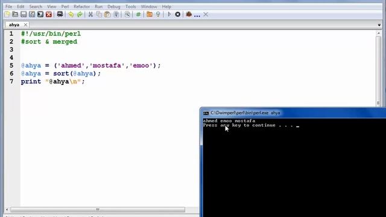Click the light bulb toolbar icon

[158, 14]
